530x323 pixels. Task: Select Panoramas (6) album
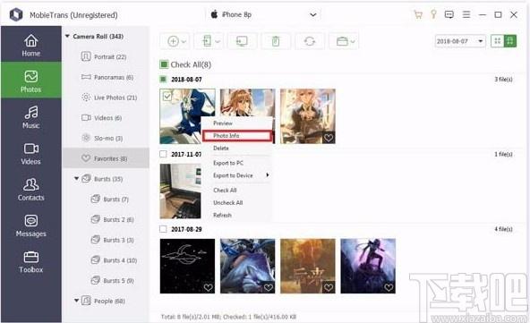tap(107, 77)
